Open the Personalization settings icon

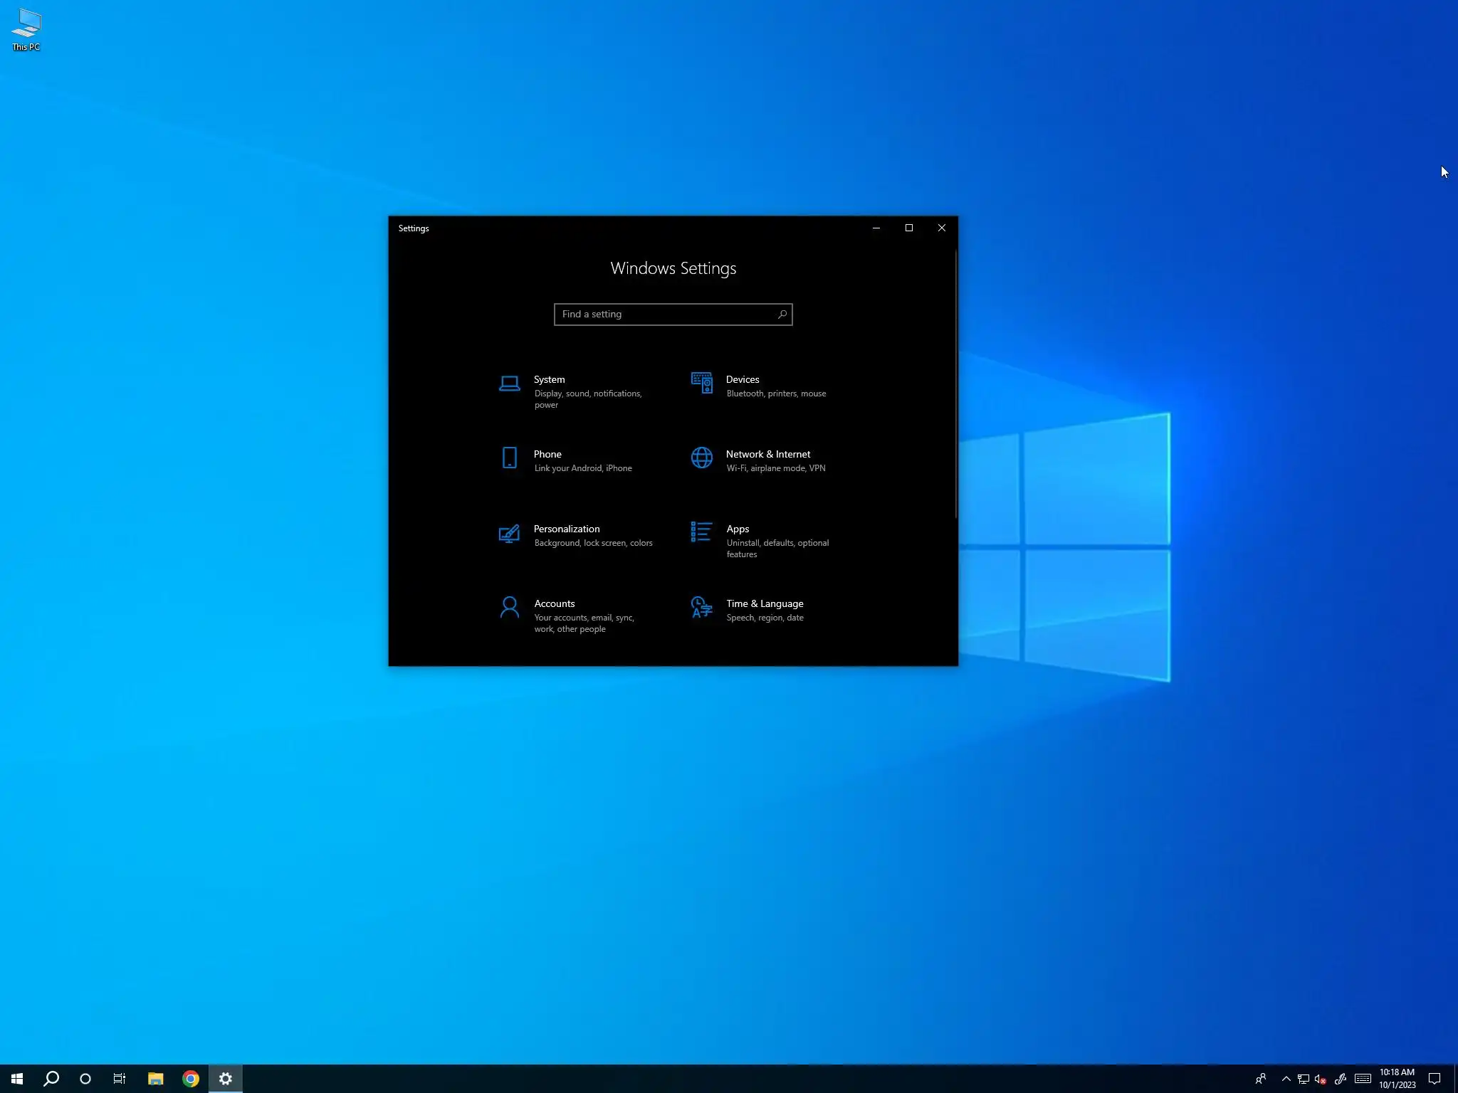coord(509,533)
